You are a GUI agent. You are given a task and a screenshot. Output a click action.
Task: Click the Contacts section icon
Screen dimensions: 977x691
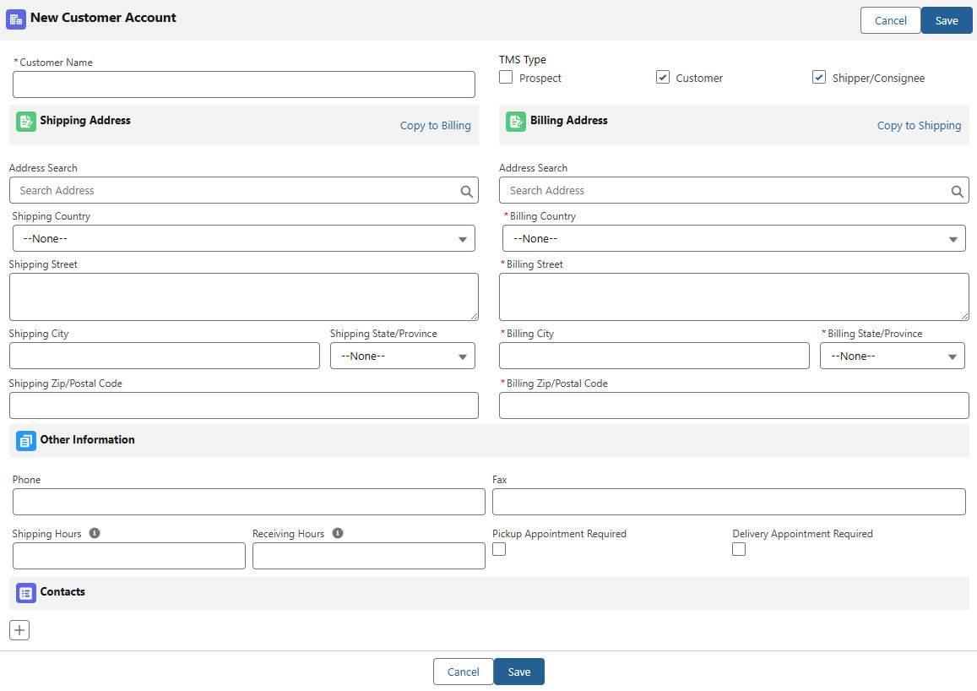coord(25,593)
